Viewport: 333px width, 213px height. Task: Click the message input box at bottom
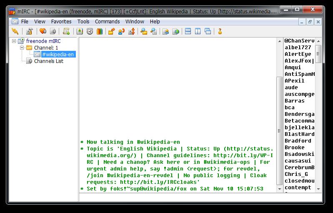(x=200, y=197)
